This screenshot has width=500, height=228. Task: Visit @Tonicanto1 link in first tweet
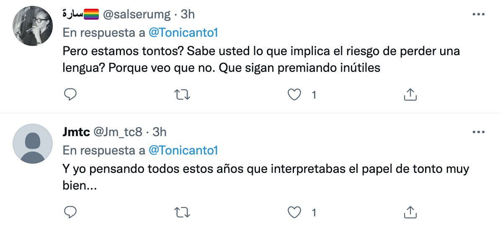point(183,33)
